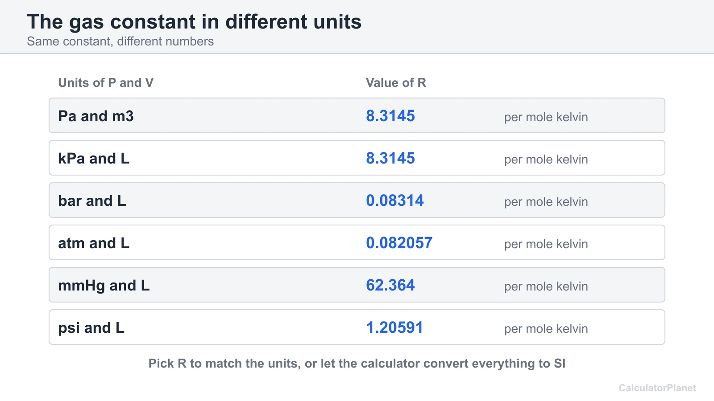This screenshot has height=401, width=714.
Task: Click the value 1.20591
Action: [x=394, y=327]
